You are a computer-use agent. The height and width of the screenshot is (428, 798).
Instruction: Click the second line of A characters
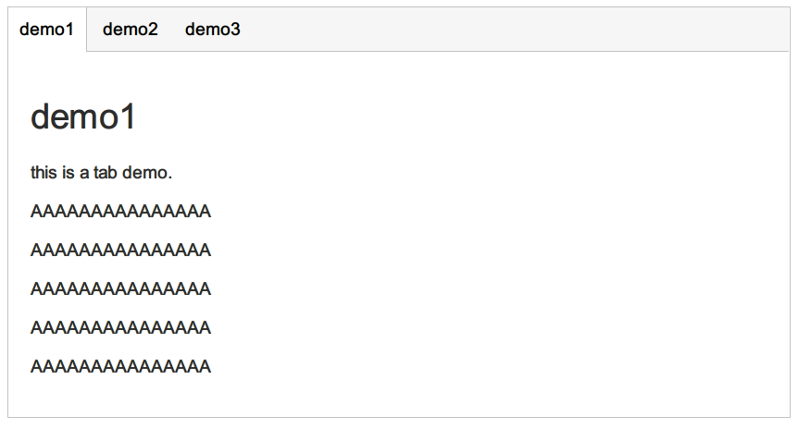pos(120,251)
